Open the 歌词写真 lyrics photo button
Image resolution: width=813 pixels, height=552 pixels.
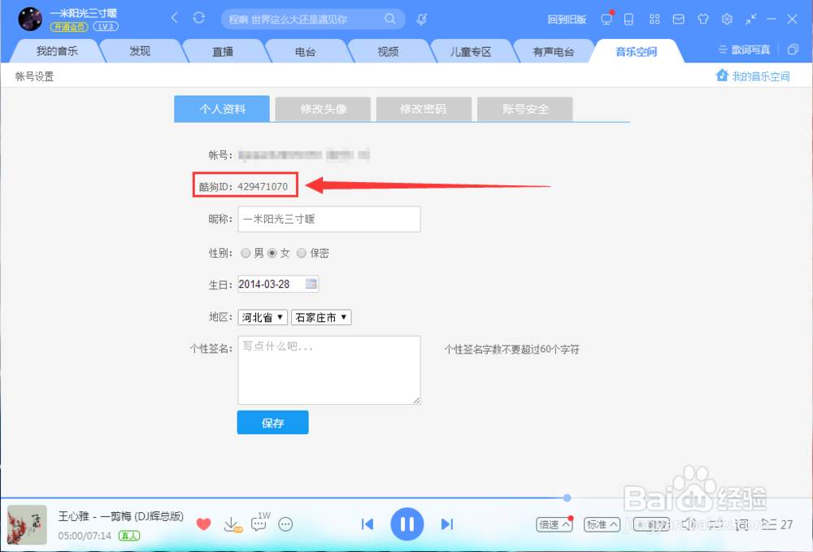point(745,50)
